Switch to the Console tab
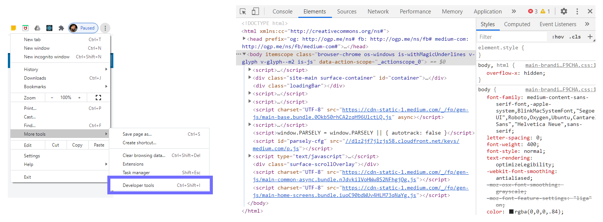The width and height of the screenshot is (603, 222). tap(282, 12)
